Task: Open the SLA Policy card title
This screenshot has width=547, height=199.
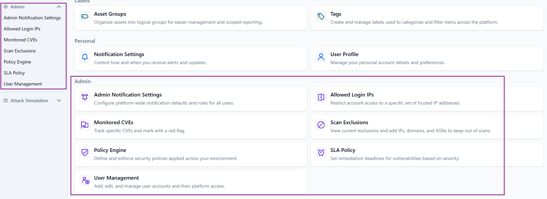Action: pos(343,150)
